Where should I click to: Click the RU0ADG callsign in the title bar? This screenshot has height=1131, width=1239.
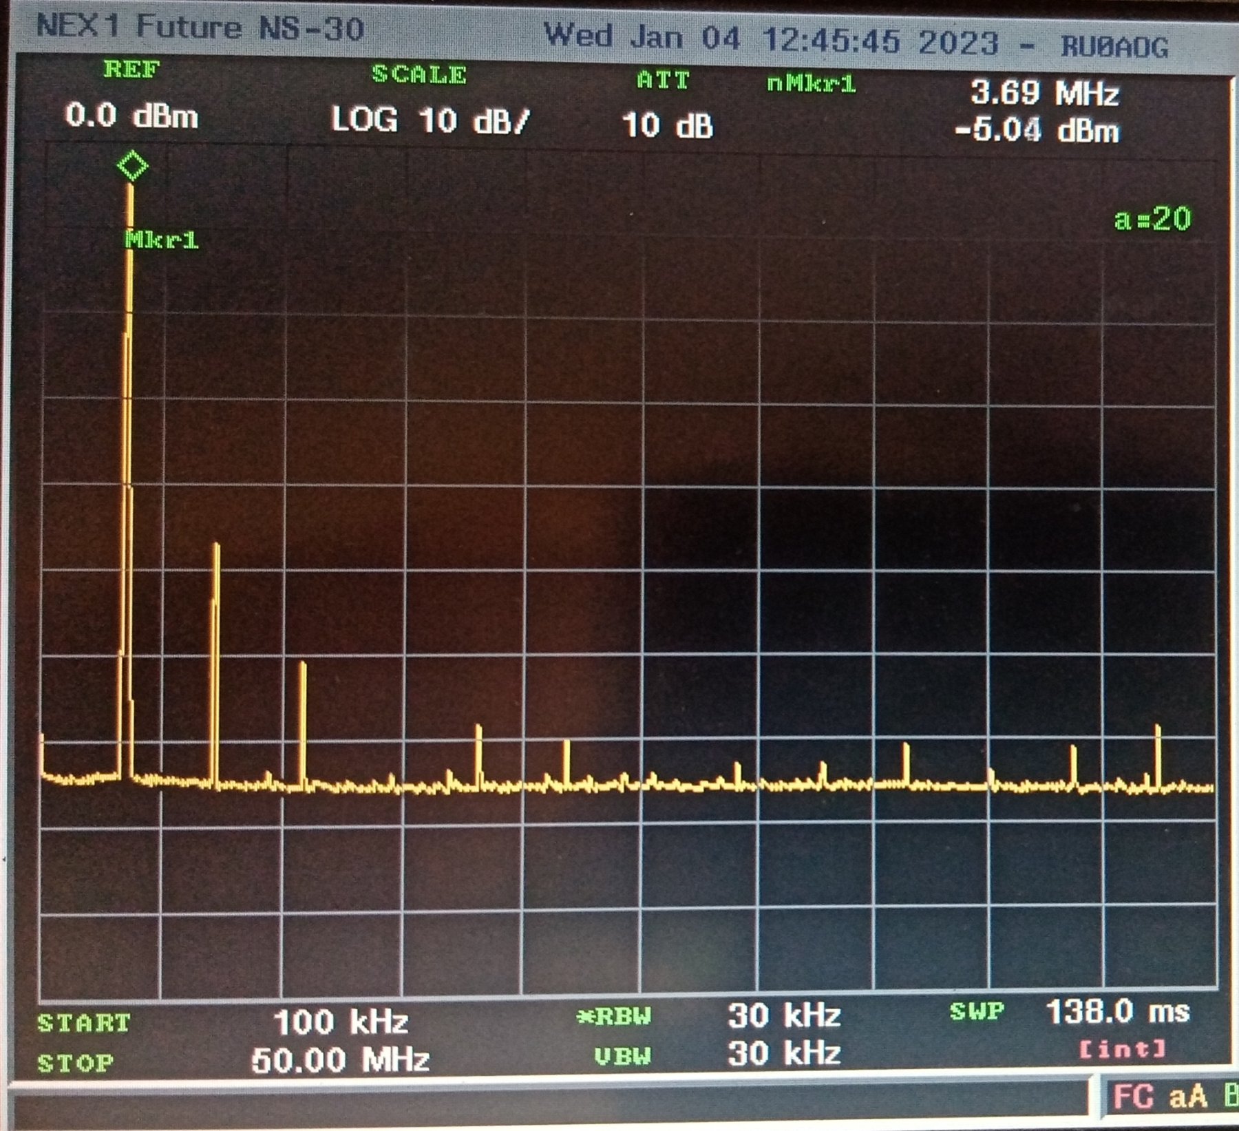coord(1114,47)
